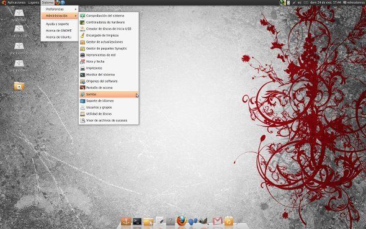Open Pantalla de acceso

coord(109,88)
